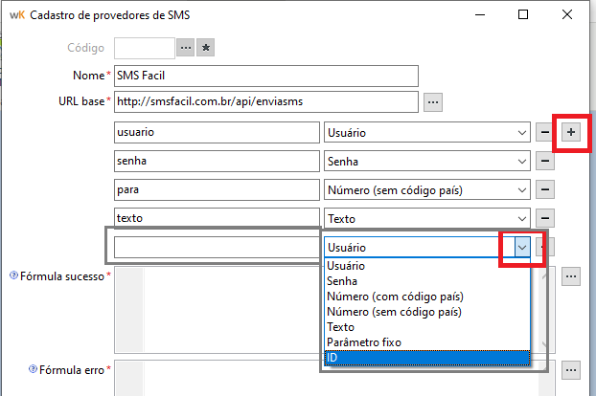
Task: Open the Código lookup ellipsis button
Action: [185, 47]
